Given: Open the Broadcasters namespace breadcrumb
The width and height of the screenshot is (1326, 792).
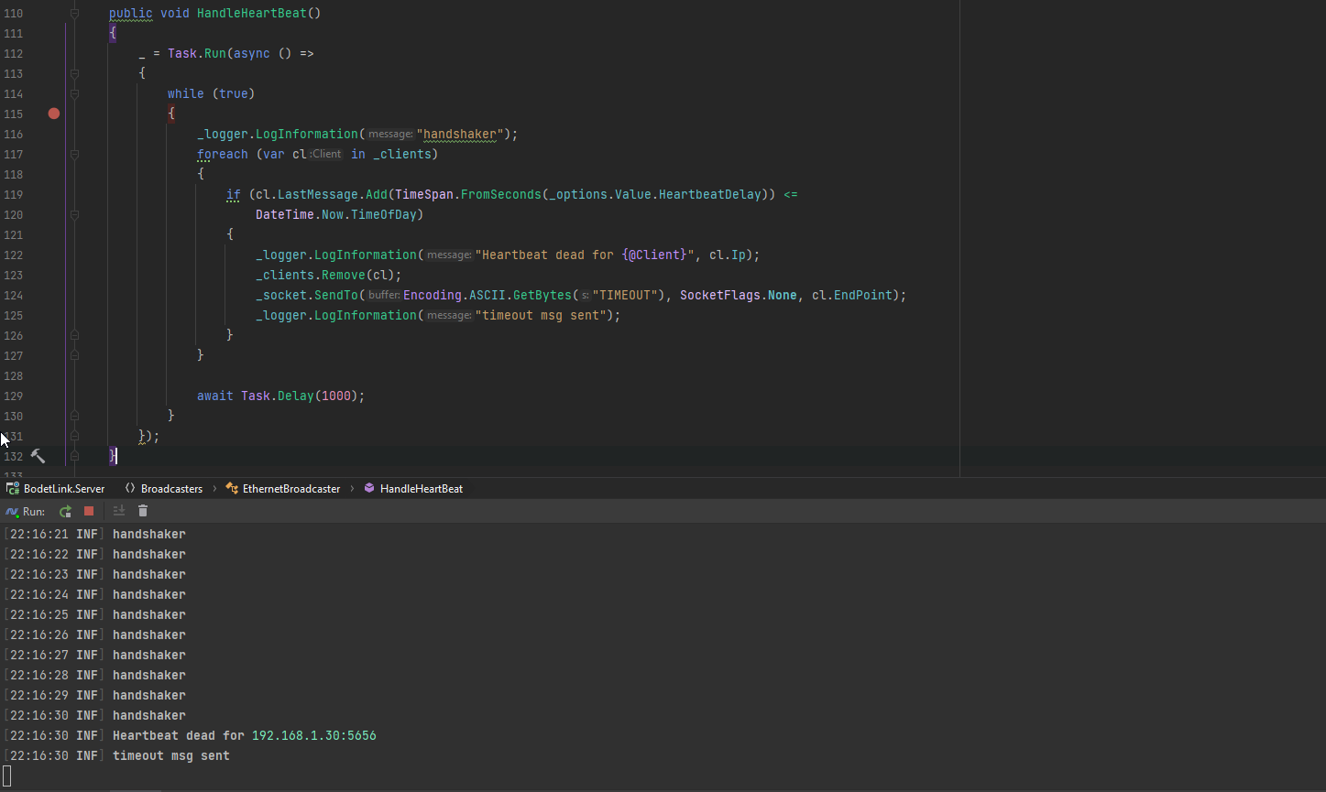Looking at the screenshot, I should tap(170, 489).
